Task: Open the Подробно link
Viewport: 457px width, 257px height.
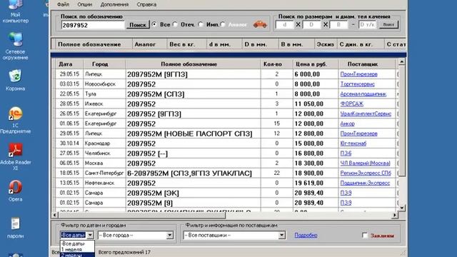Action: click(x=306, y=235)
